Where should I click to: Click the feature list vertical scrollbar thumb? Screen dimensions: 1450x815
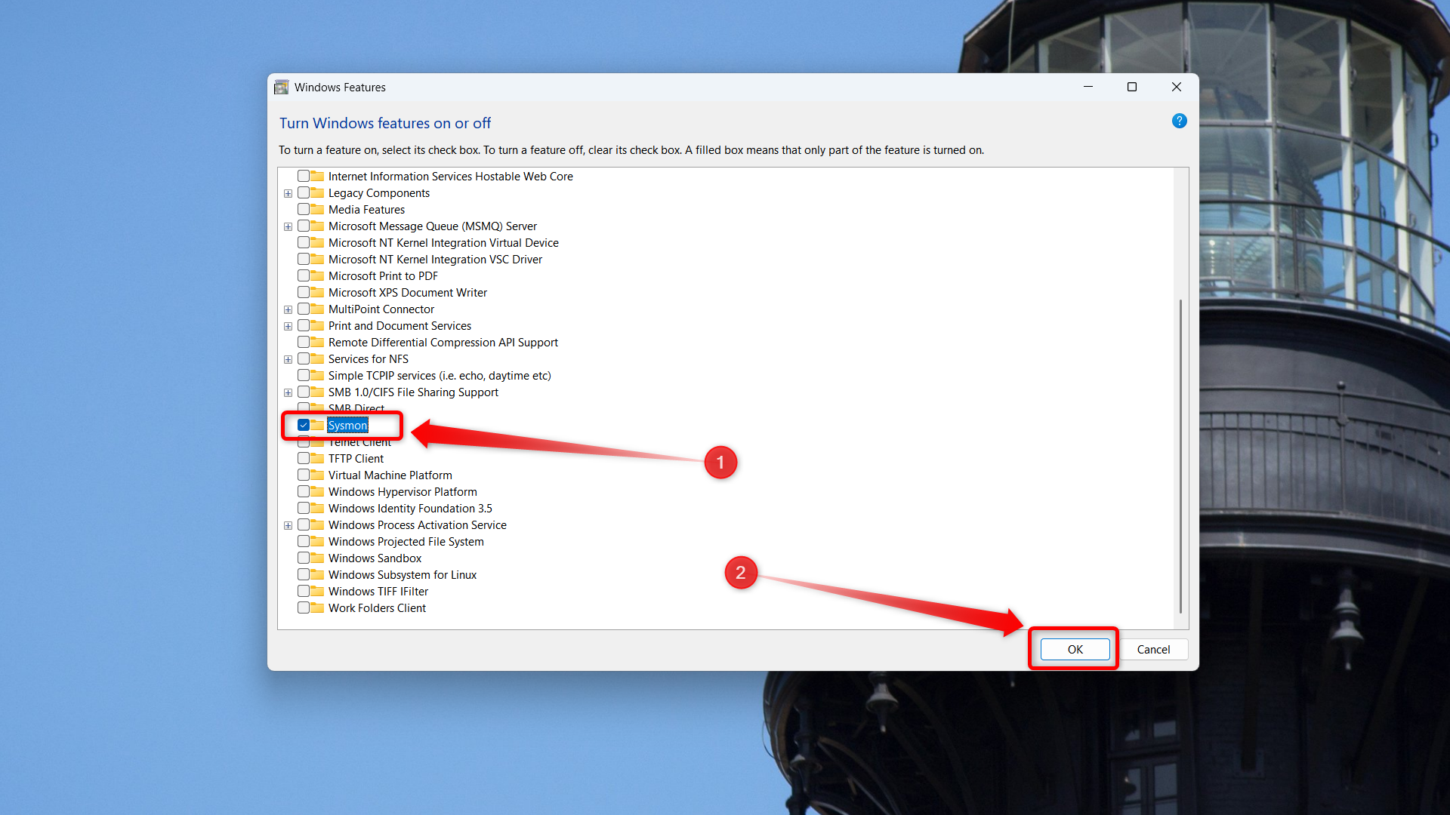pyautogui.click(x=1180, y=457)
